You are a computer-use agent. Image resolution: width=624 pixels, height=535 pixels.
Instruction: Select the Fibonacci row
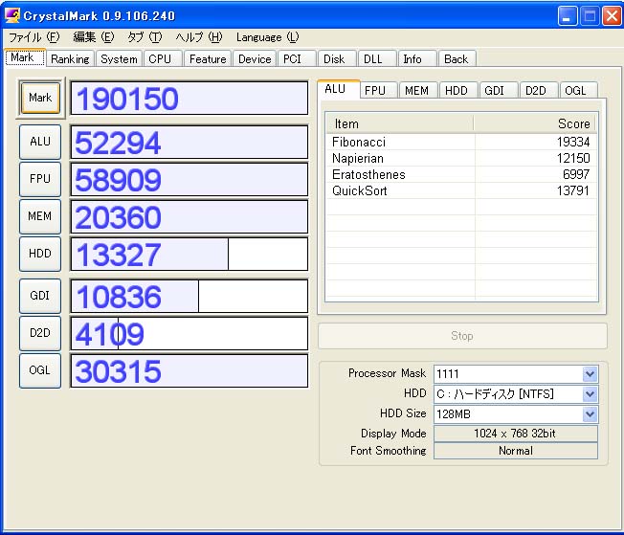[461, 142]
